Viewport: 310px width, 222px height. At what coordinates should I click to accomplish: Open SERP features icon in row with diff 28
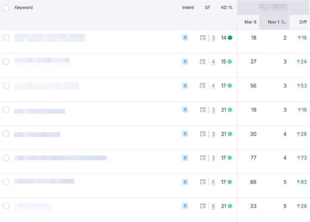203,206
